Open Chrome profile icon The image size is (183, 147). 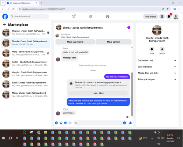175,9
